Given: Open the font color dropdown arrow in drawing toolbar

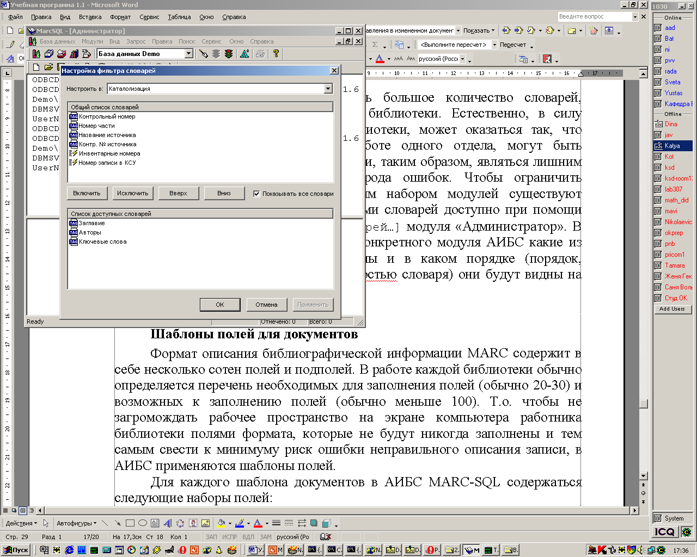Looking at the screenshot, I should coord(266,523).
